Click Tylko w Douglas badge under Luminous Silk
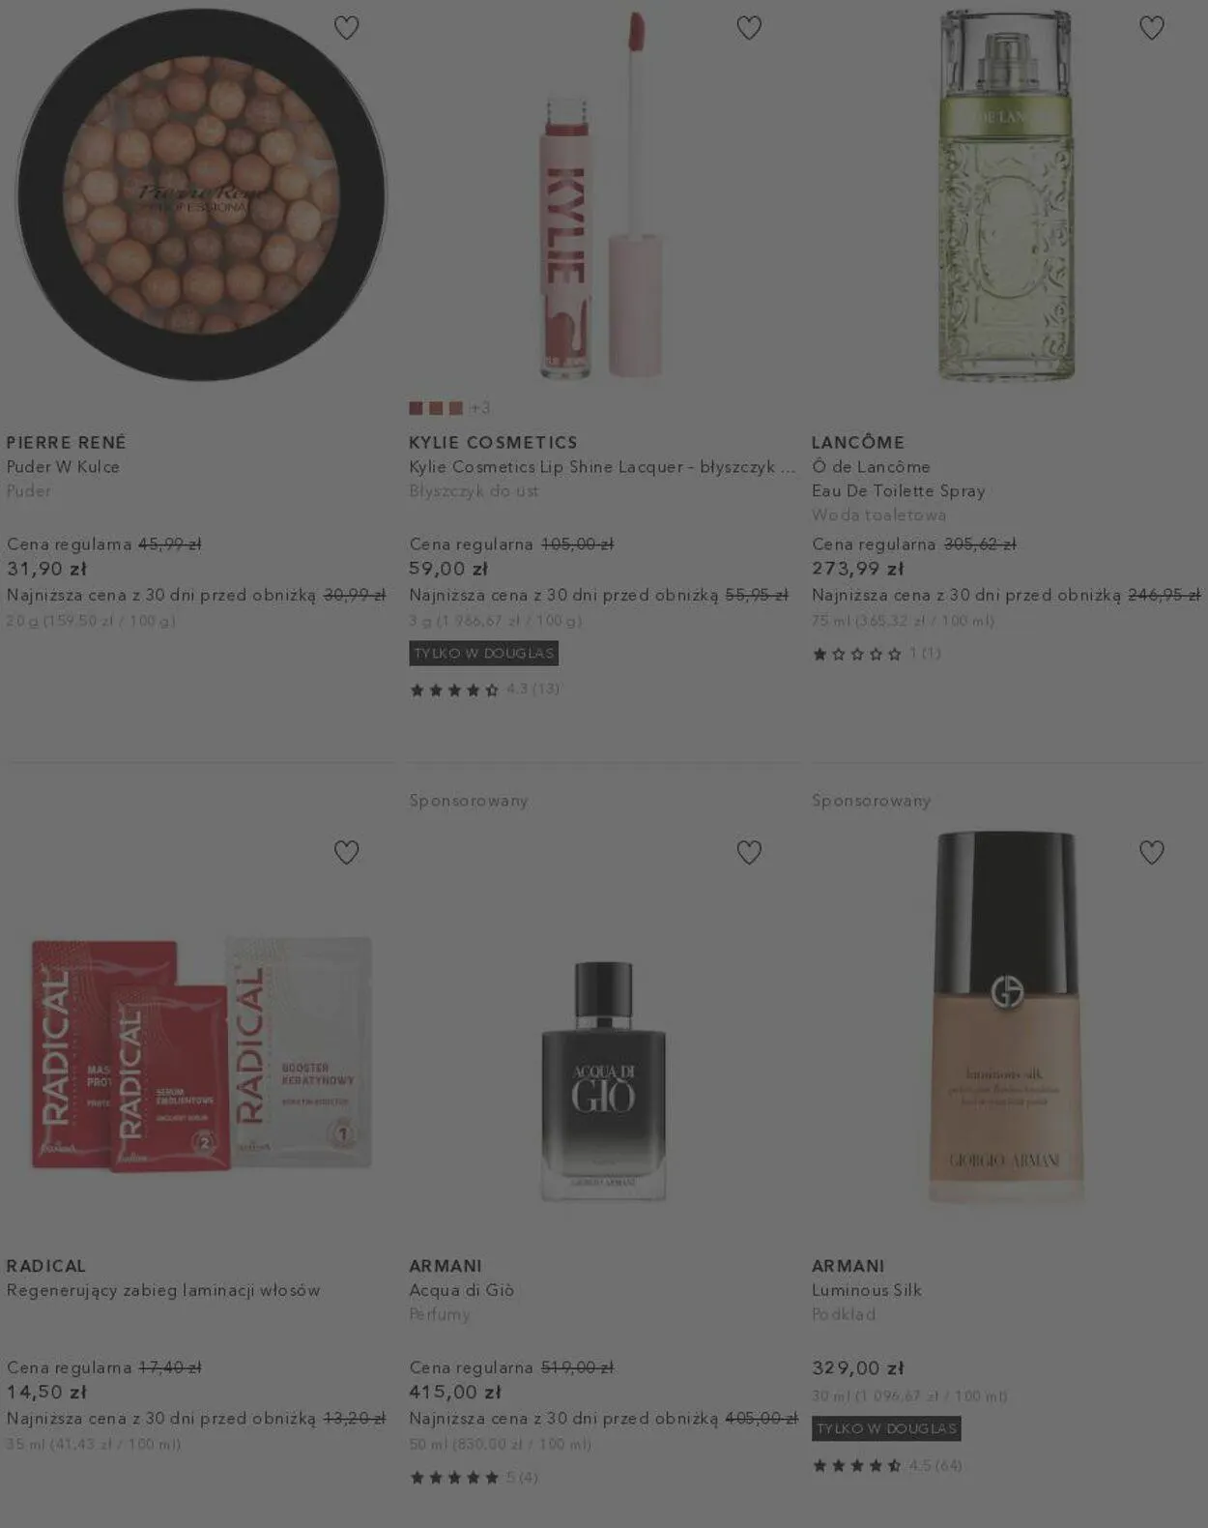 click(x=886, y=1428)
